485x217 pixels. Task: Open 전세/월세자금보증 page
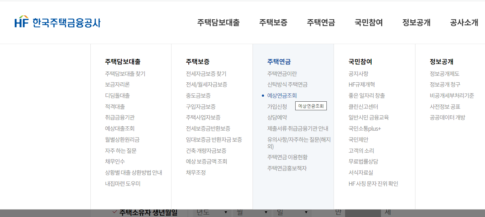tap(207, 85)
